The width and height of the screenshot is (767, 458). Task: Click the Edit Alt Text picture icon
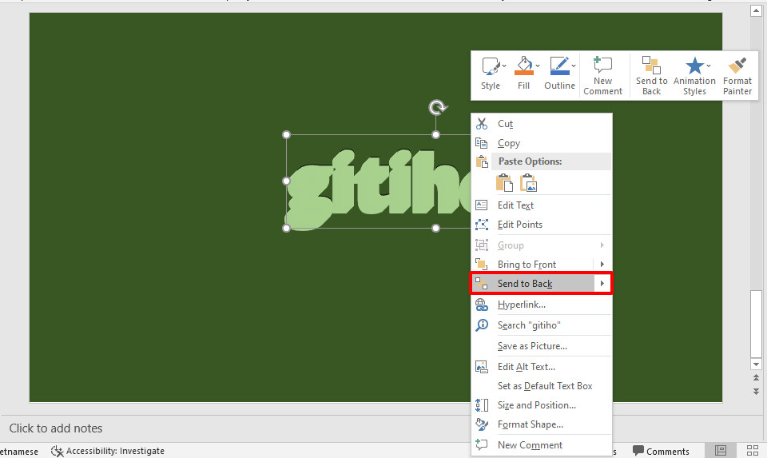[482, 367]
